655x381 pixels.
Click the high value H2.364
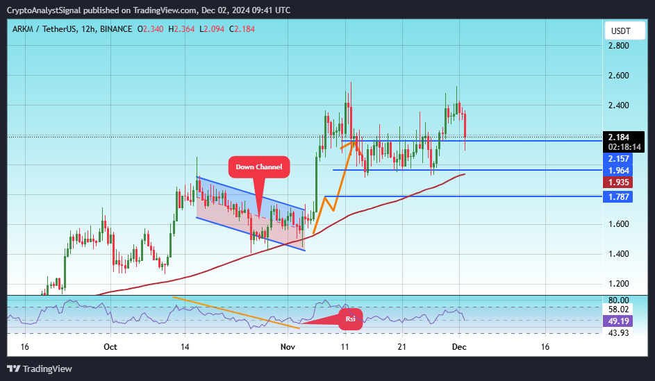click(181, 29)
